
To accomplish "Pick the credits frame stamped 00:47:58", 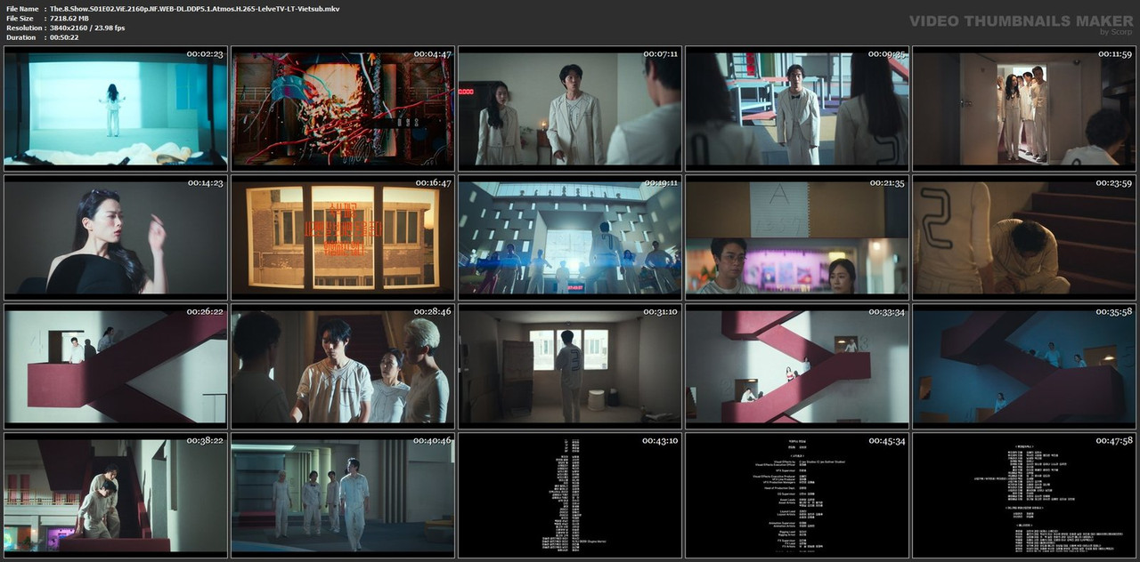I will [1024, 494].
